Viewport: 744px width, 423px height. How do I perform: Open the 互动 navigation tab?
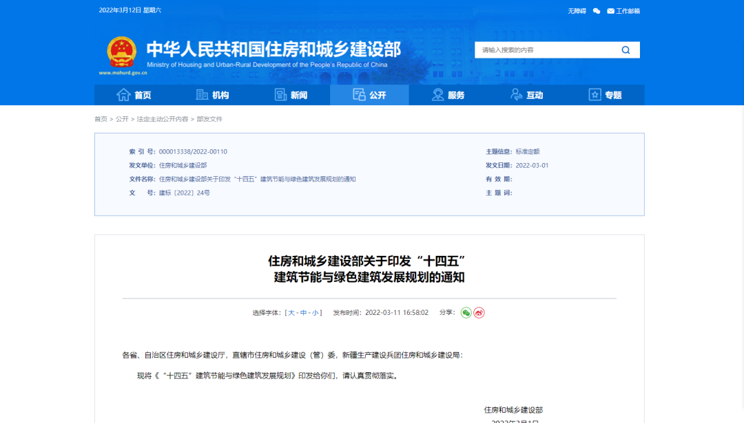coord(526,95)
